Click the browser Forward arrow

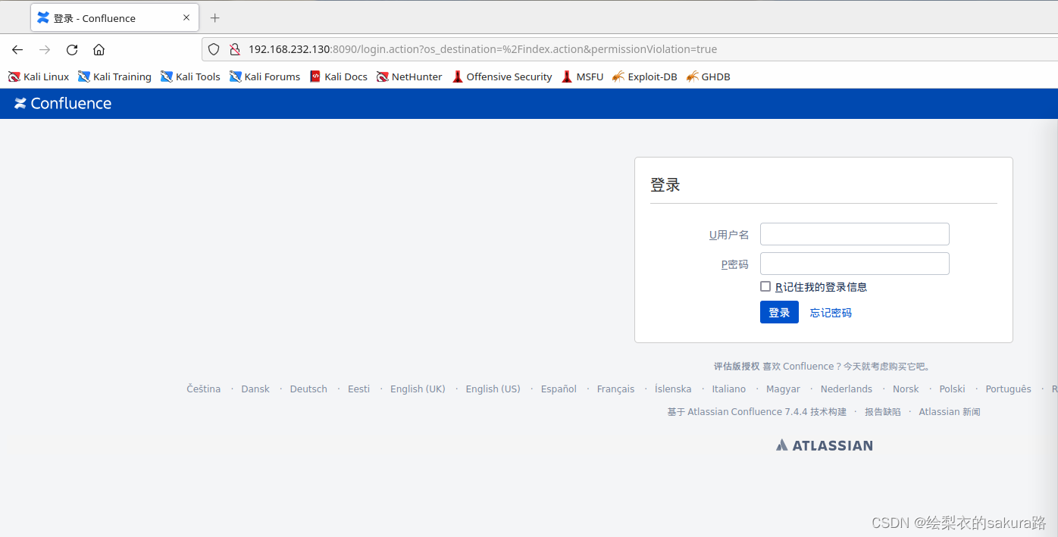click(45, 50)
